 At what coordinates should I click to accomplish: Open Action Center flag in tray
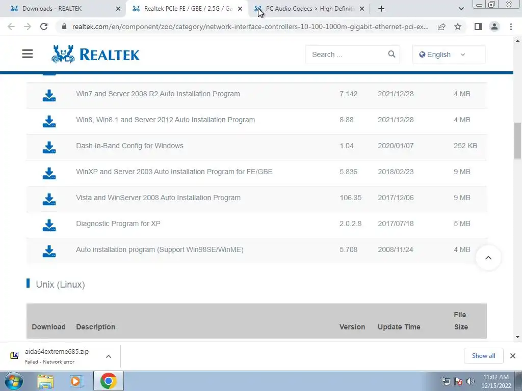click(458, 381)
